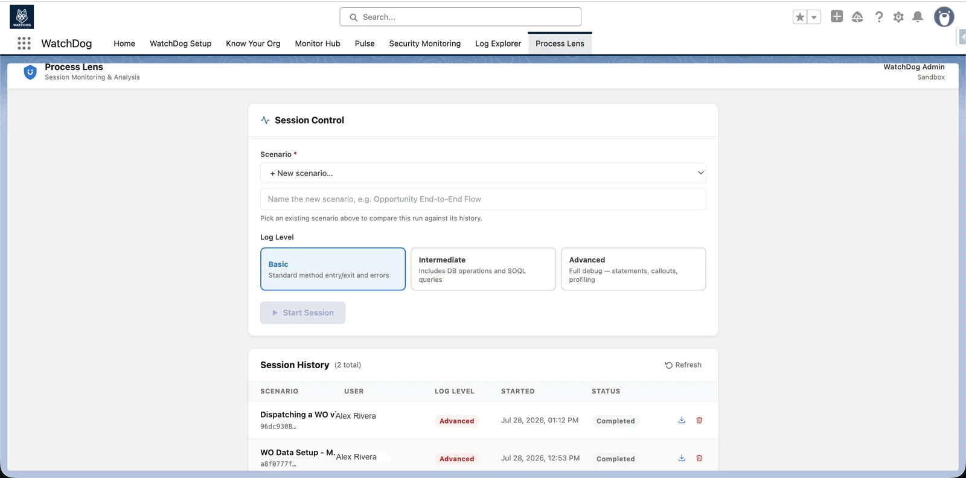Screen dimensions: 966x478
Task: Select the Intermediate log level
Action: click(x=483, y=269)
